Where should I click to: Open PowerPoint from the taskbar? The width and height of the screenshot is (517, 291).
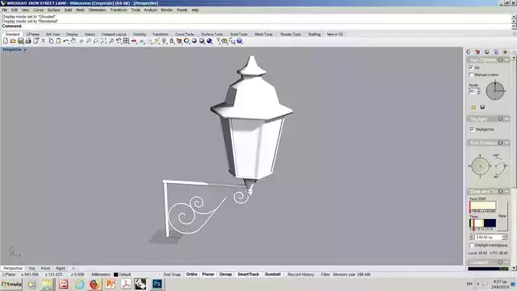click(x=110, y=284)
